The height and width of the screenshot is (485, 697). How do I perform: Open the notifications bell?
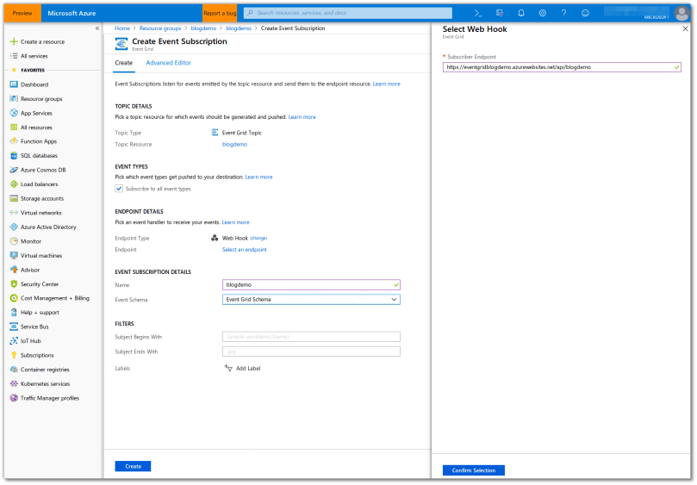[x=521, y=13]
